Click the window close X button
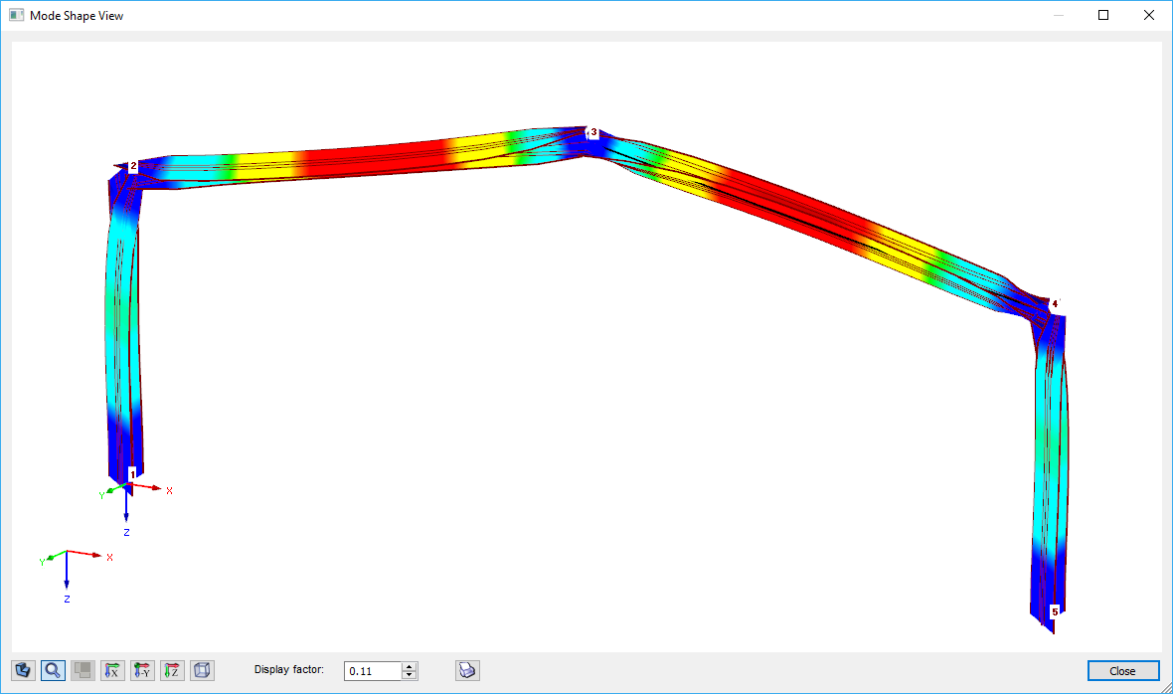 click(x=1149, y=15)
